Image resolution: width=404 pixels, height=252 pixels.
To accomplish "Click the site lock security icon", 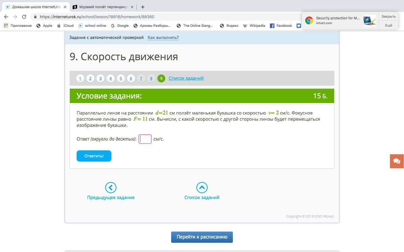I will (x=35, y=17).
